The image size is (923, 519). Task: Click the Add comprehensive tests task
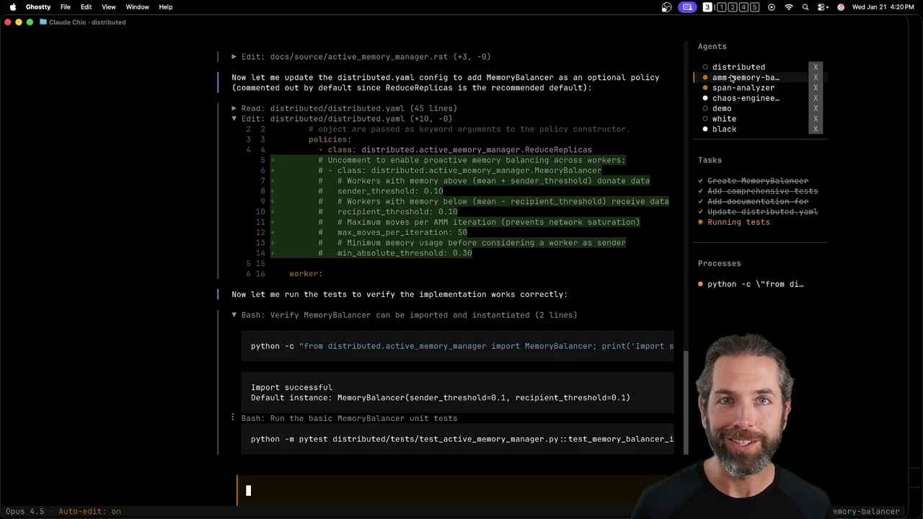tap(762, 191)
